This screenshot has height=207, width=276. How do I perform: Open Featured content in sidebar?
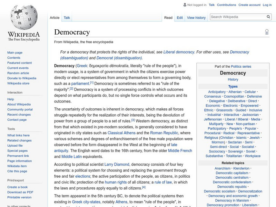pos(20,63)
